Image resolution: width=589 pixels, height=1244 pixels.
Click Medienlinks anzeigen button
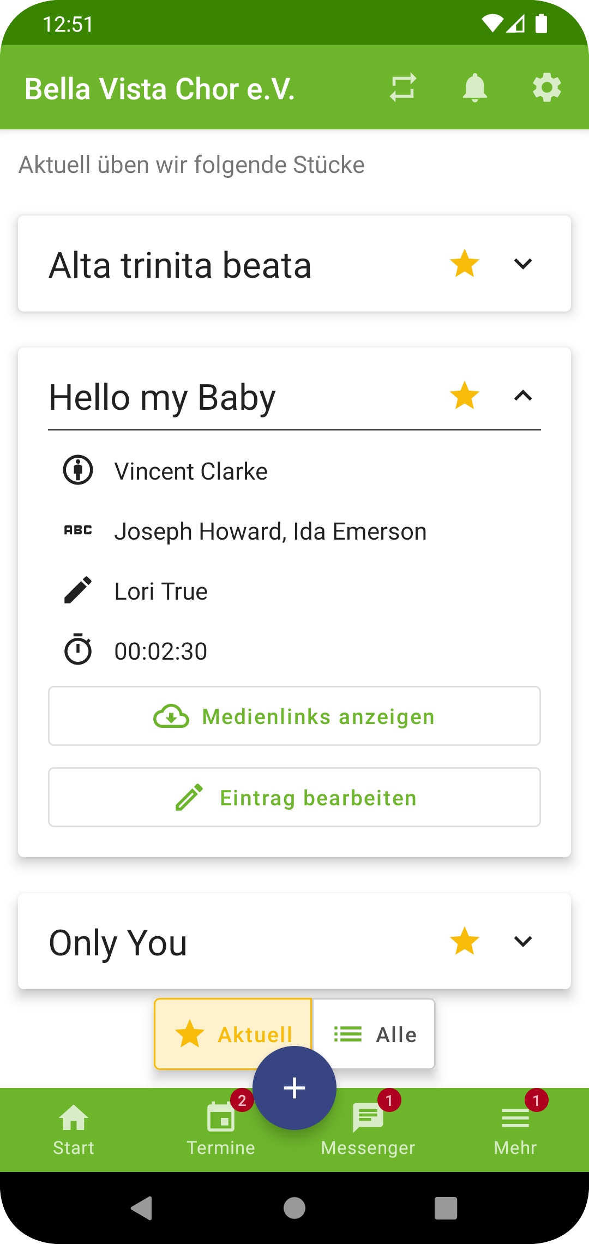click(x=294, y=716)
